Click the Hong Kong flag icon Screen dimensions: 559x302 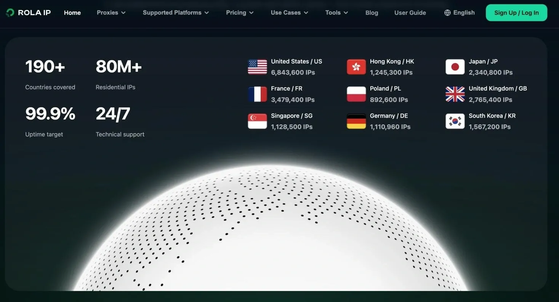tap(356, 67)
